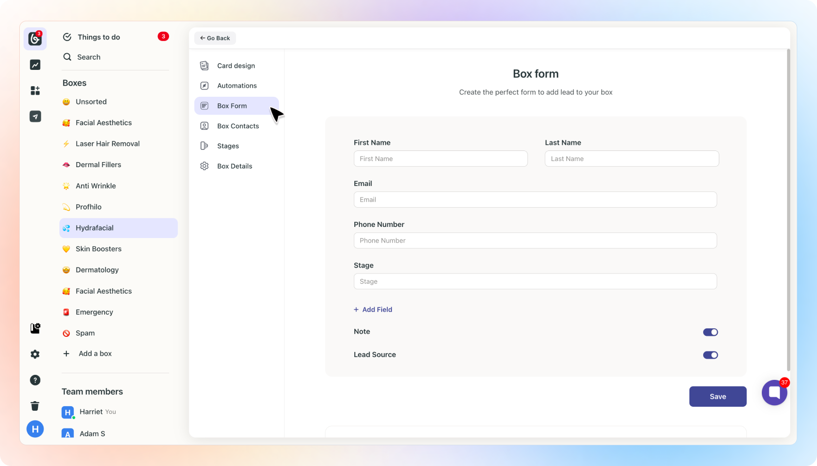Image resolution: width=817 pixels, height=466 pixels.
Task: Open the paper plane send icon
Action: (35, 116)
